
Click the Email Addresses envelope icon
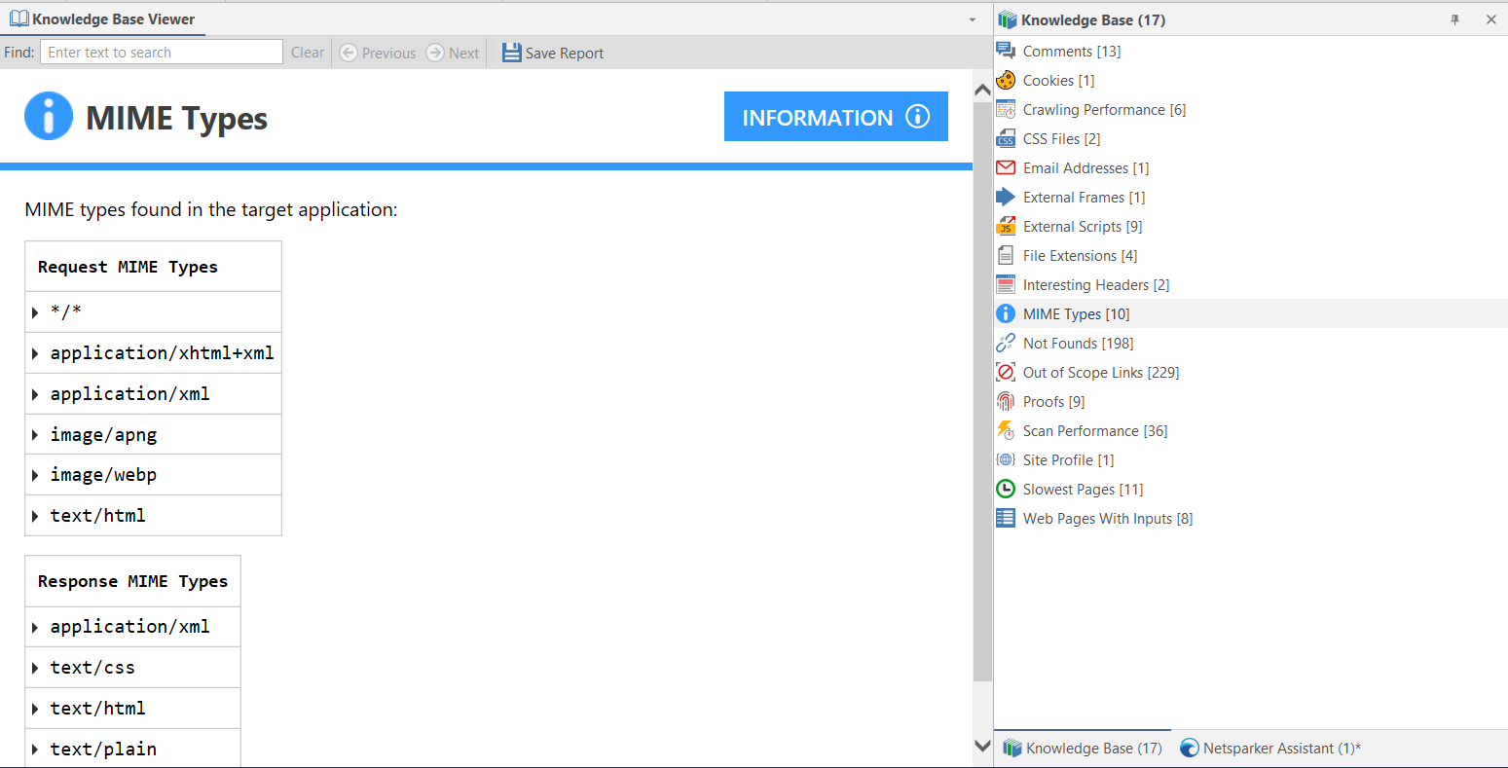pyautogui.click(x=1006, y=167)
